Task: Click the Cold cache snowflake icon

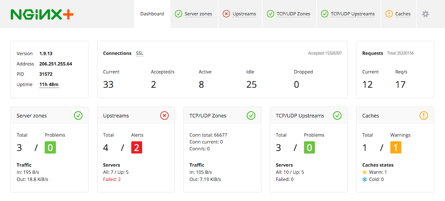Action: point(365,179)
